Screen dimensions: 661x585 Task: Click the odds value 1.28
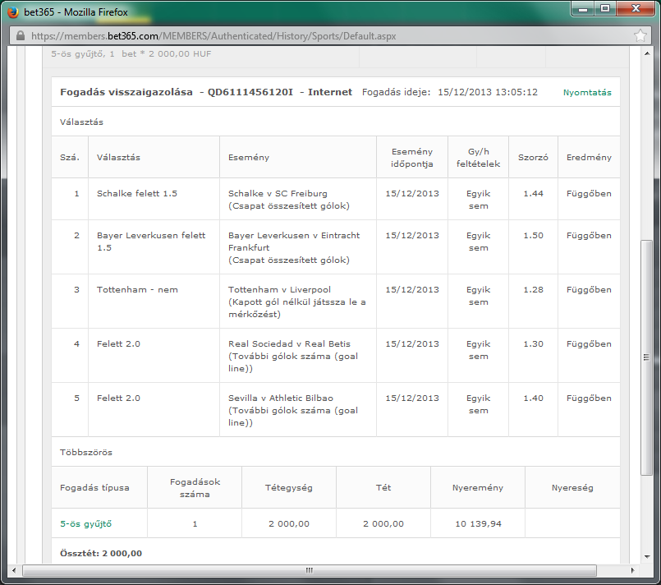[x=533, y=290]
